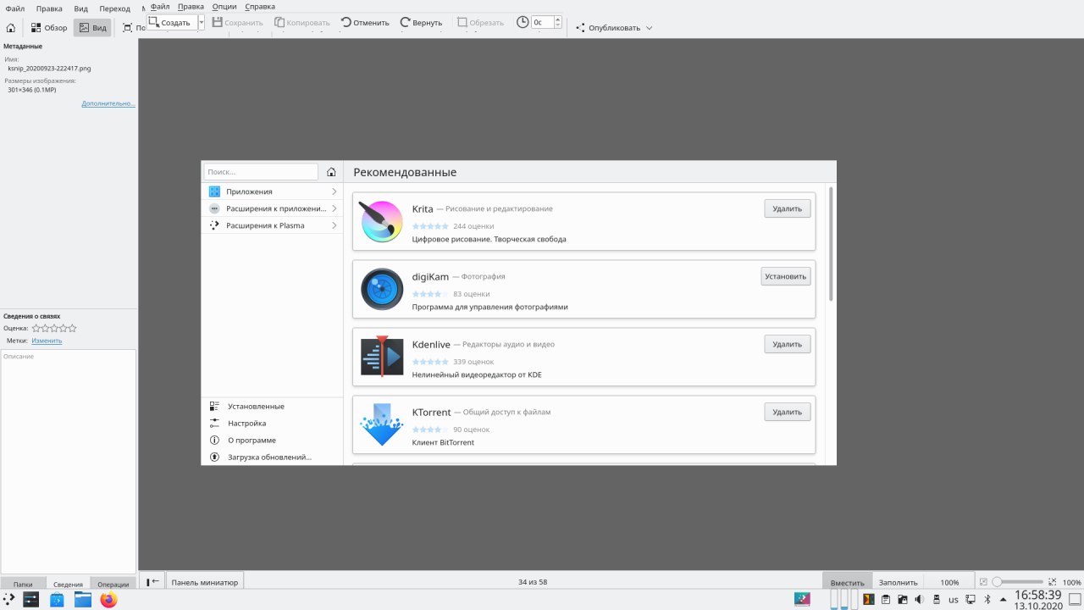
Task: Click the Описание description text area
Action: tap(68, 461)
